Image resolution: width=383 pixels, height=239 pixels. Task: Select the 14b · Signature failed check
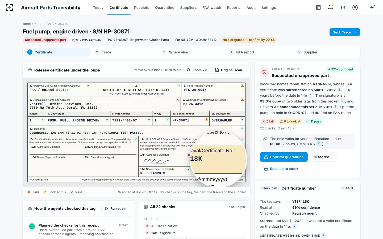click(194, 233)
